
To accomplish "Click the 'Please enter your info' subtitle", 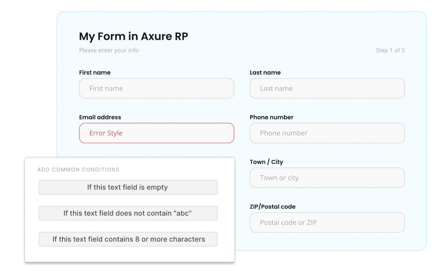I will pos(109,50).
